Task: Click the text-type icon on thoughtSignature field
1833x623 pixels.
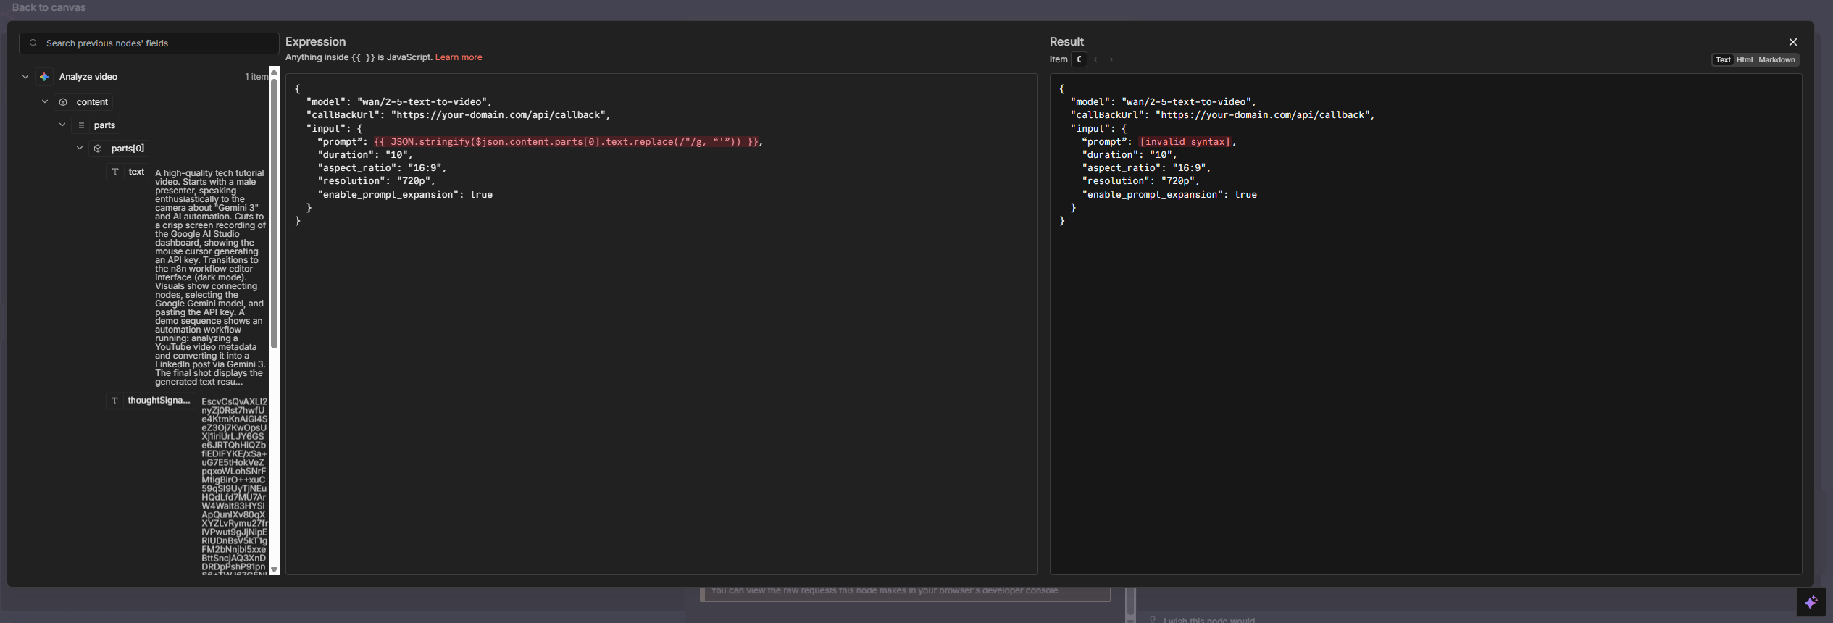Action: pyautogui.click(x=114, y=401)
